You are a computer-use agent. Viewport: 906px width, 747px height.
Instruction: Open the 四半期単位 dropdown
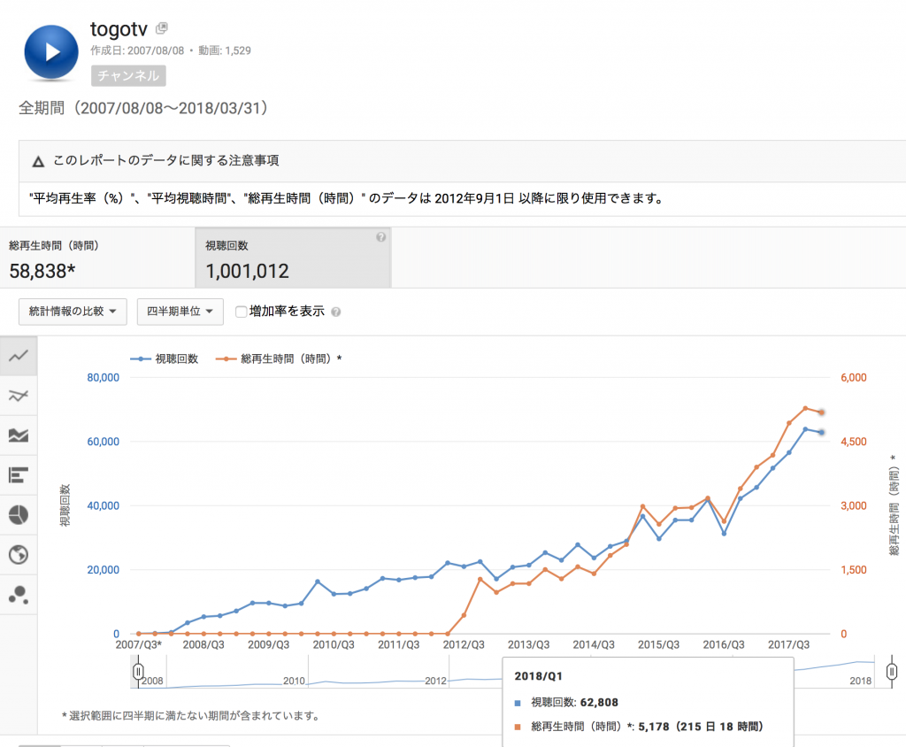180,312
